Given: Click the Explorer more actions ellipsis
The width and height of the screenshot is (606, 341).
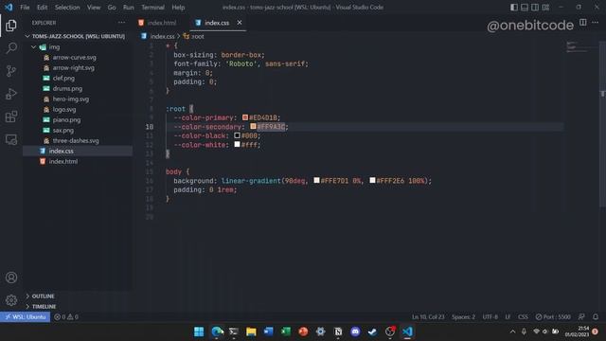Looking at the screenshot, I should tap(122, 23).
